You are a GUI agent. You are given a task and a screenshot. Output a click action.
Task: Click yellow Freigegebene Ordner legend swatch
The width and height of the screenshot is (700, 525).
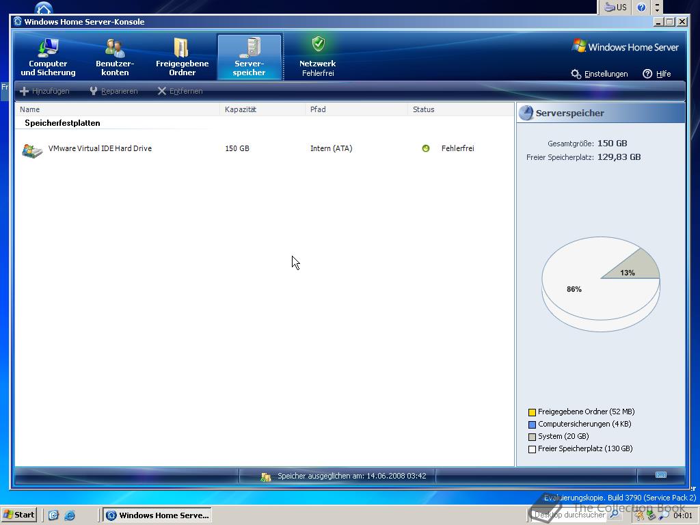(532, 412)
